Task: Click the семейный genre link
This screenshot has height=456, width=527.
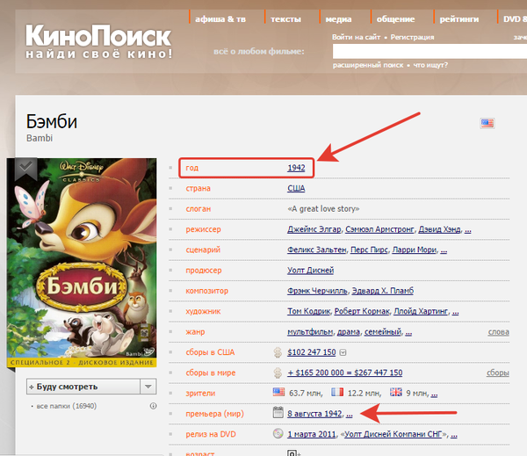Action: [x=383, y=332]
